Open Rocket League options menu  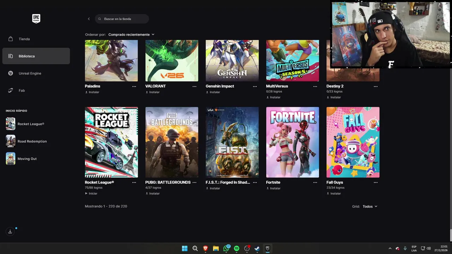coord(134,183)
